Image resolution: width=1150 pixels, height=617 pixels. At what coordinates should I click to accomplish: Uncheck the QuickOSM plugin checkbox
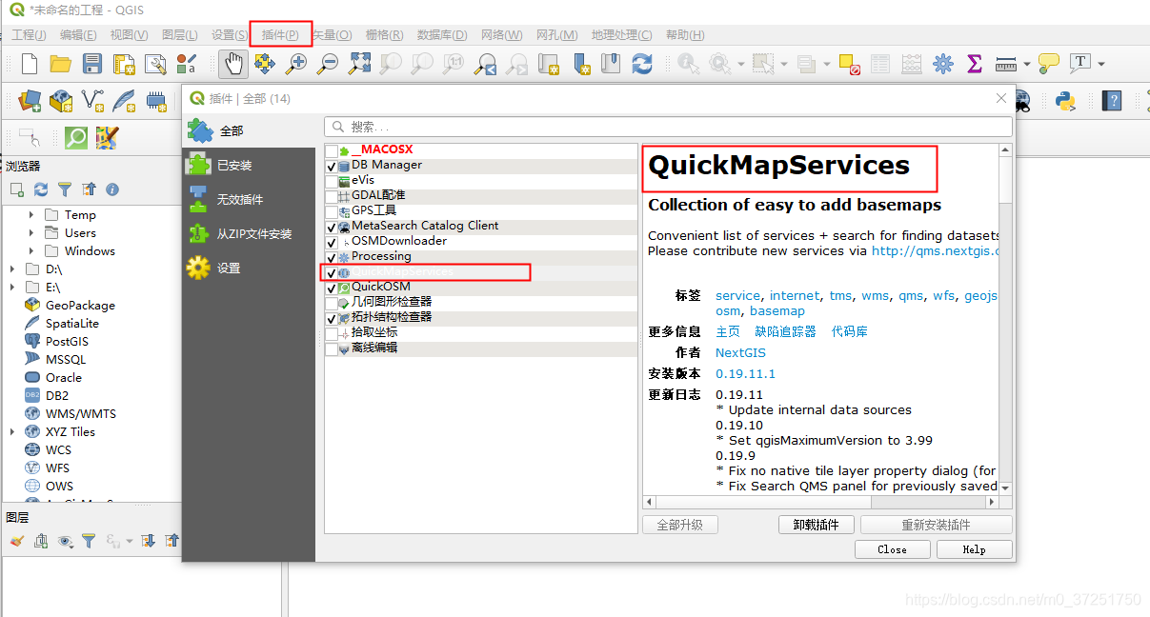tap(332, 288)
